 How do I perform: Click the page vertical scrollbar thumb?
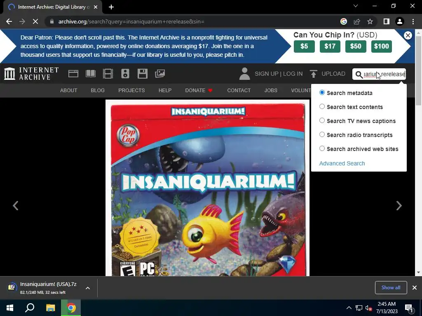click(418, 70)
